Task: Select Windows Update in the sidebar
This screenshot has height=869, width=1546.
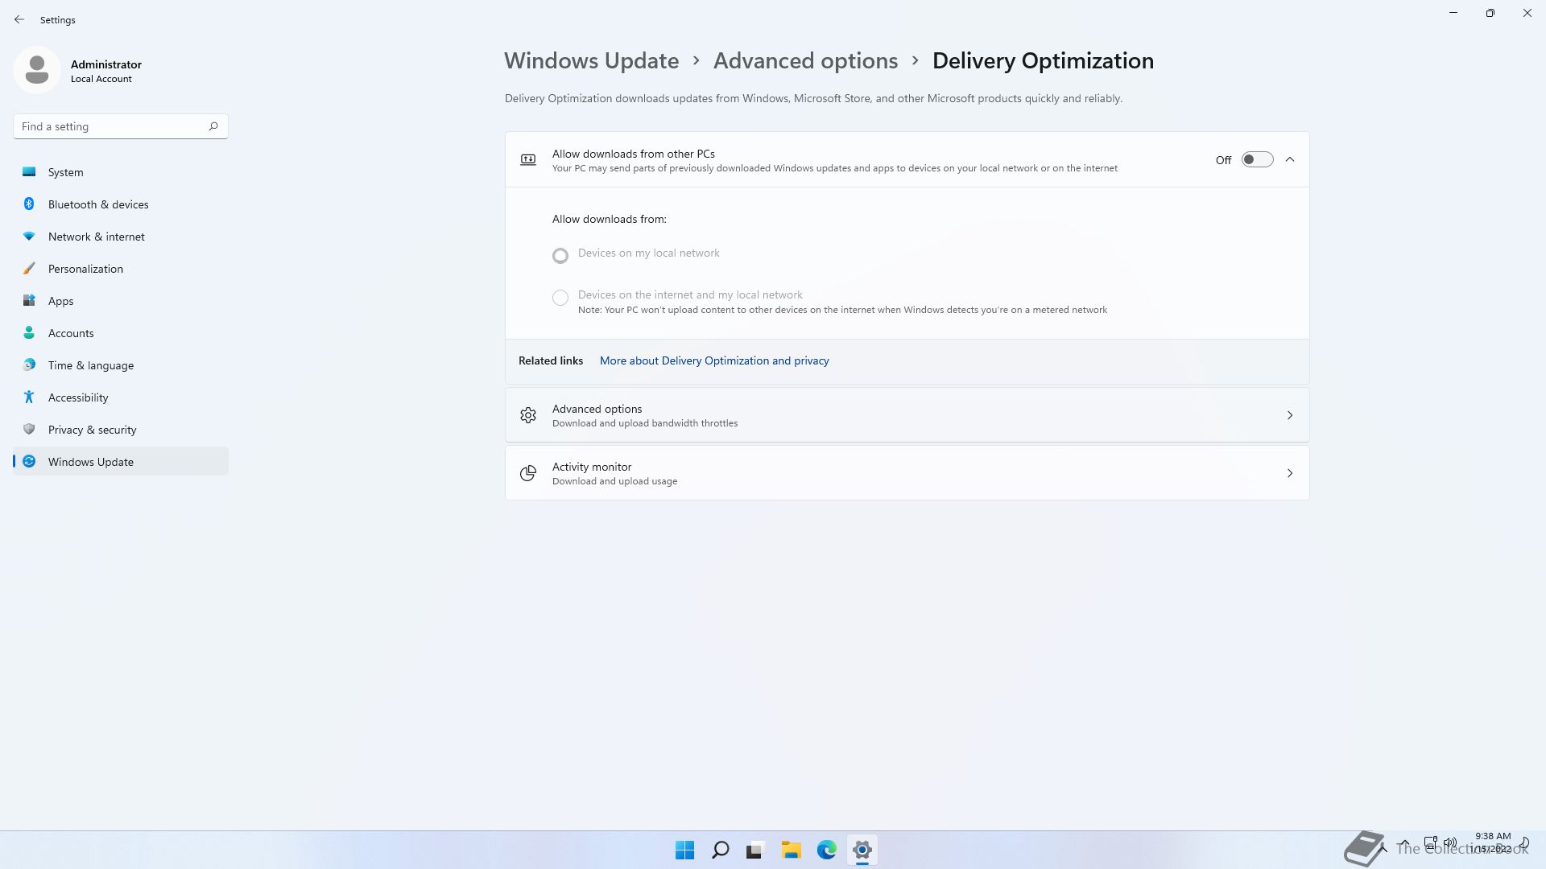Action: 121,462
